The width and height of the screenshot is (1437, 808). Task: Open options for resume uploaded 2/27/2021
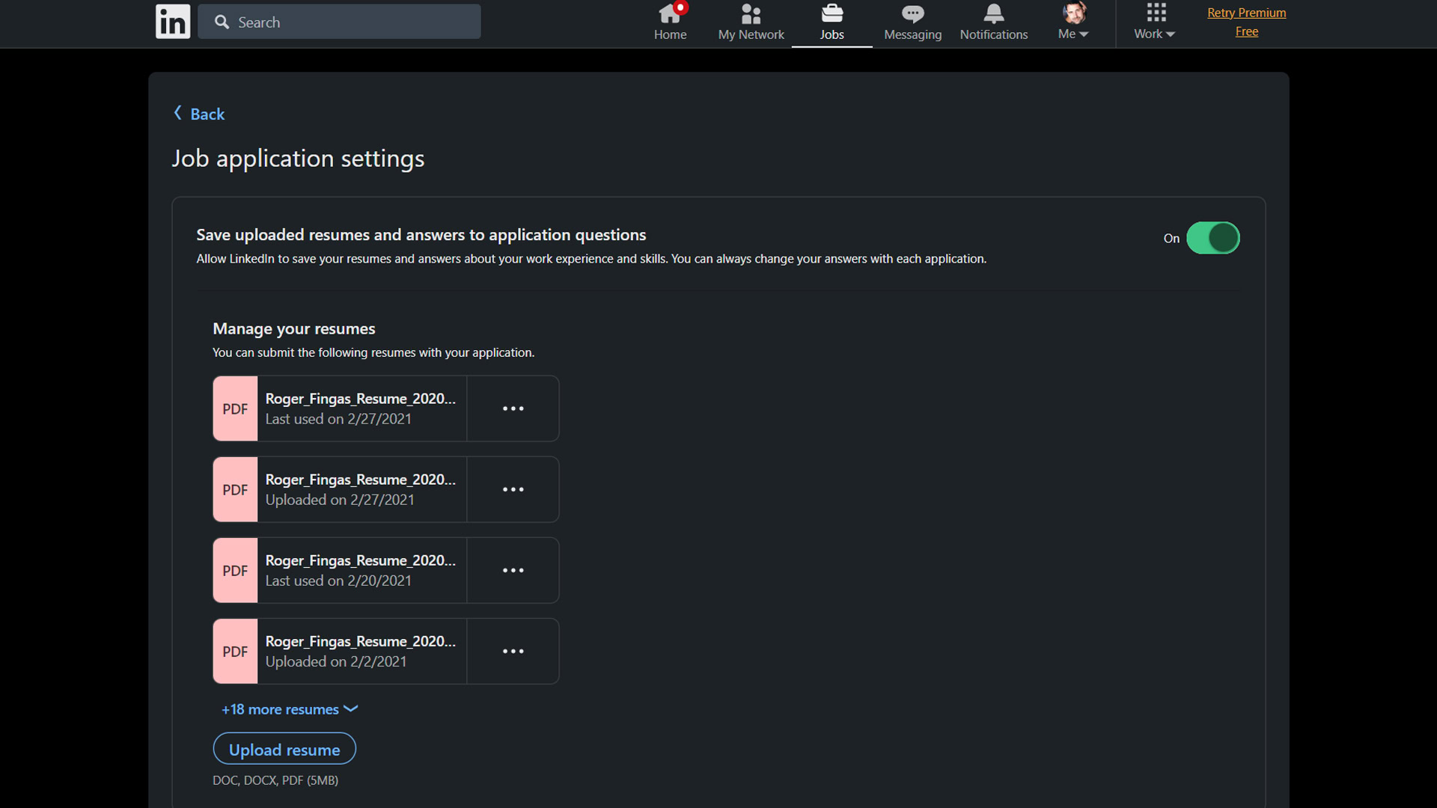coord(513,490)
